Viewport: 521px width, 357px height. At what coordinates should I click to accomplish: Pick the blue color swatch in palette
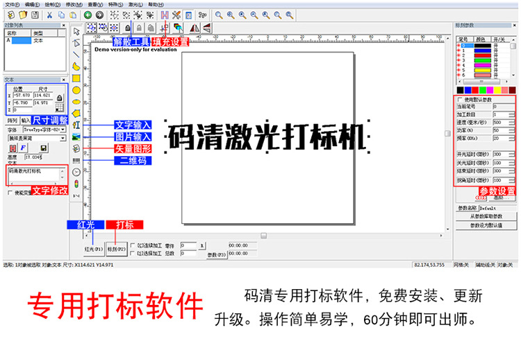[468, 90]
